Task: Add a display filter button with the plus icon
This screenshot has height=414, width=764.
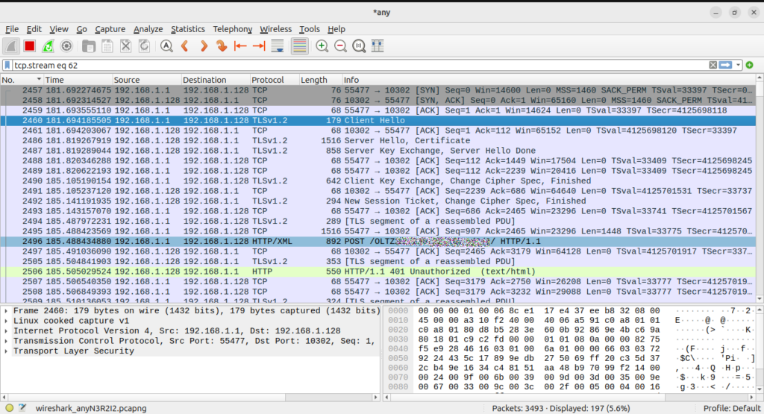Action: 749,65
